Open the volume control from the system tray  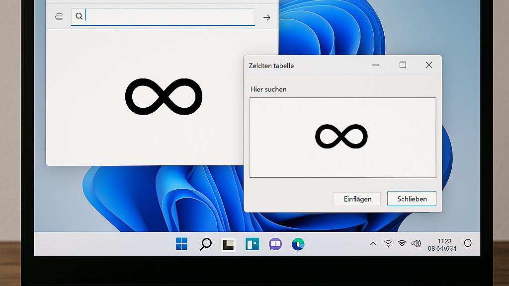tap(417, 244)
